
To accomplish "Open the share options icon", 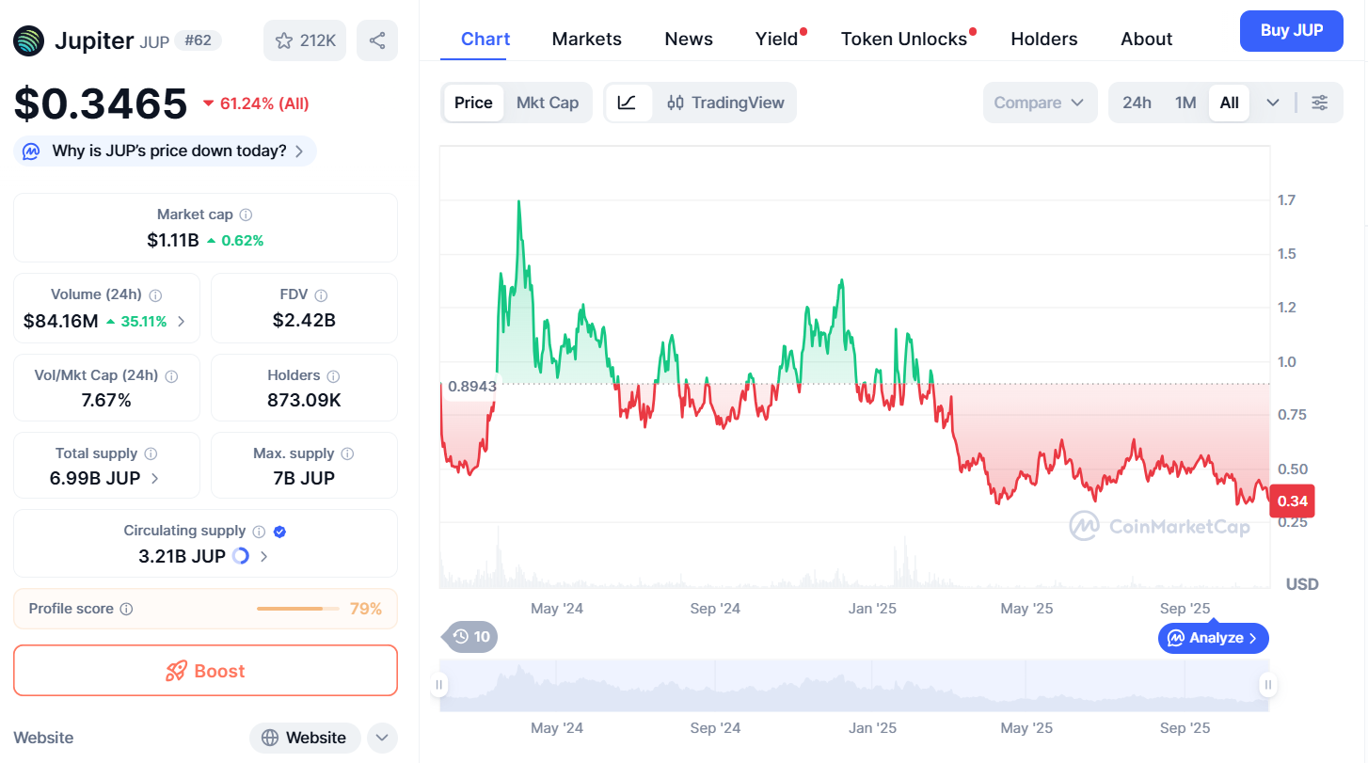I will (376, 40).
